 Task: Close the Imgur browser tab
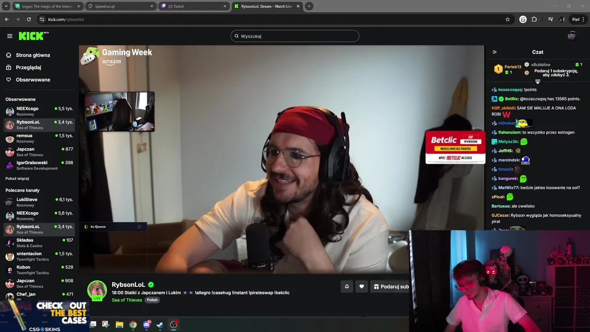coord(78,6)
